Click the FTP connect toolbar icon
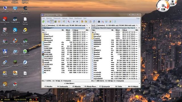182x102 pixels. point(90,22)
